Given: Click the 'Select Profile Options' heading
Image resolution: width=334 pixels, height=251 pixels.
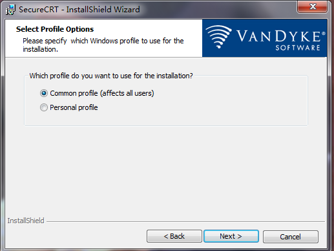Looking at the screenshot, I should pos(55,29).
